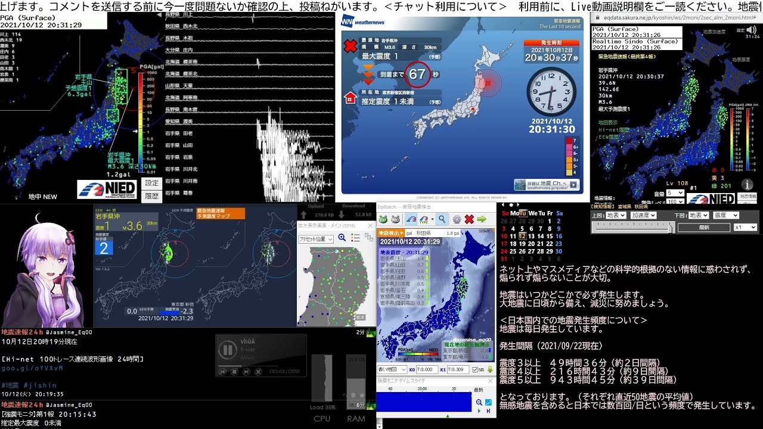Image resolution: width=763 pixels, height=429 pixels.
Task: Click the info icon on the NIED monitor
Action: [747, 184]
